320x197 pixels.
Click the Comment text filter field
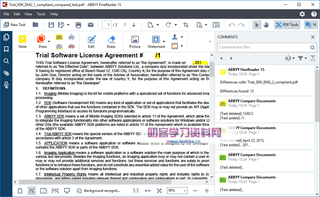[263, 47]
